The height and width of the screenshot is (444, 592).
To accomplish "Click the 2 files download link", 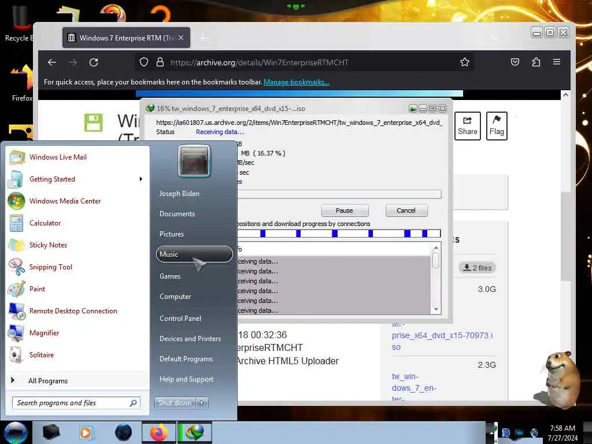I will pyautogui.click(x=477, y=268).
